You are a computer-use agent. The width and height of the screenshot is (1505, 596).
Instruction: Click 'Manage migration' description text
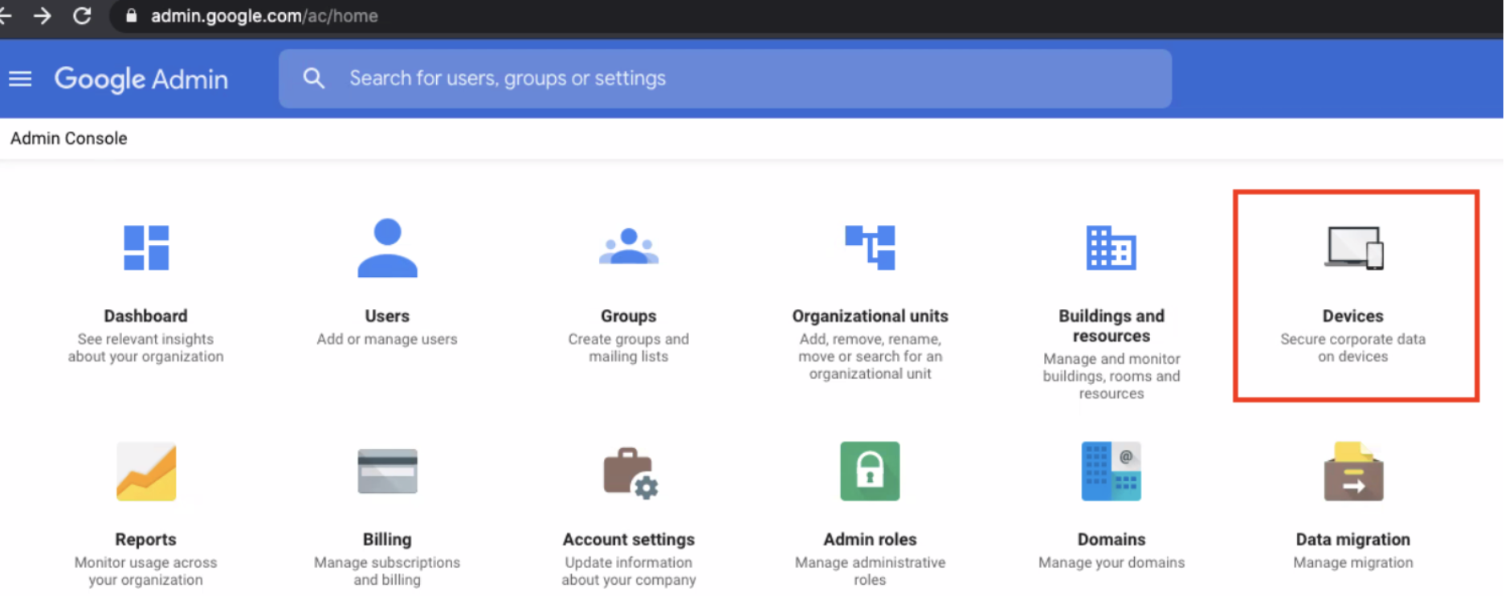pos(1353,562)
